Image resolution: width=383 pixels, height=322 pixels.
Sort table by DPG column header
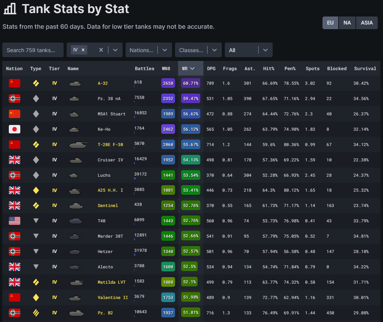(211, 69)
